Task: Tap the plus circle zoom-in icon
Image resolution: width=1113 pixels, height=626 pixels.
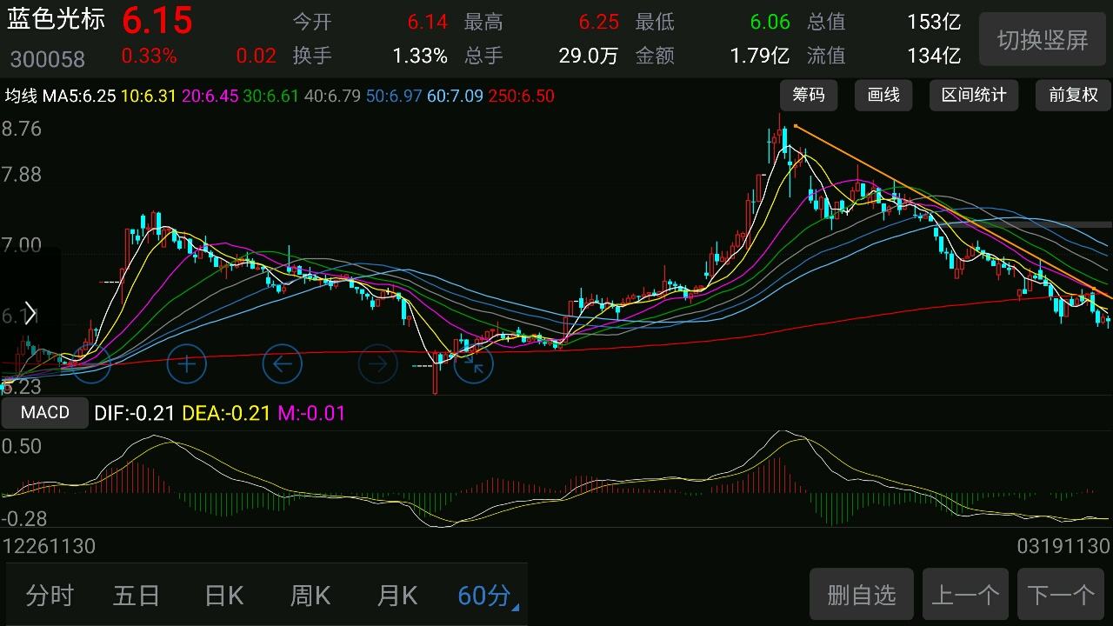Action: point(186,364)
